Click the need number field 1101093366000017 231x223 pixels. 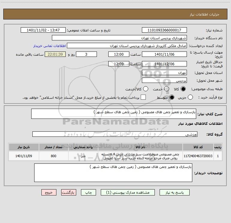pos(164,30)
